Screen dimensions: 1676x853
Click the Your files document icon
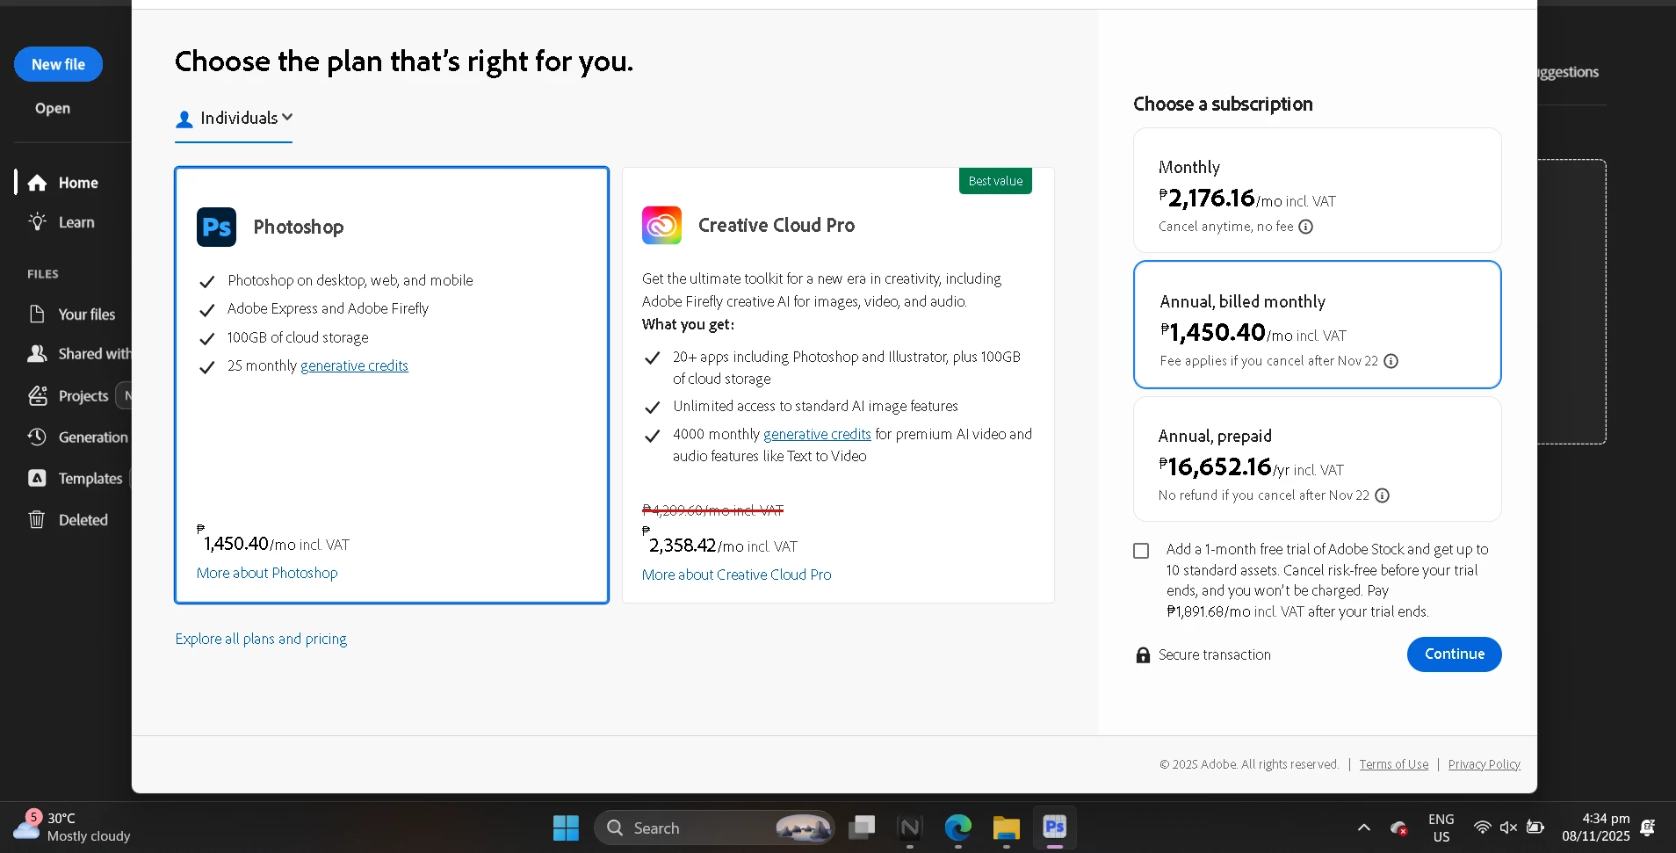(37, 314)
